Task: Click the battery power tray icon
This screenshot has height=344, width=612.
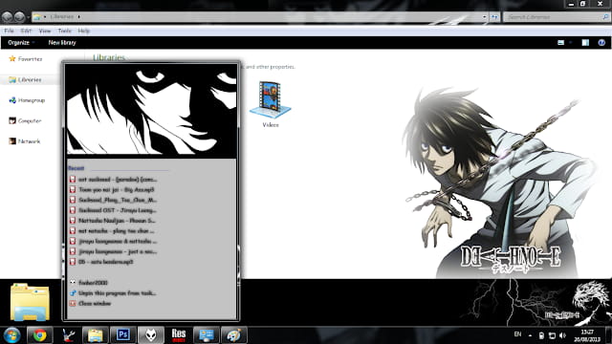Action: coord(541,335)
